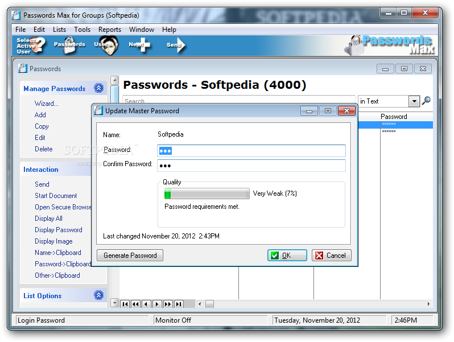
Task: Go to previous record arrow
Action: pyautogui.click(x=146, y=304)
